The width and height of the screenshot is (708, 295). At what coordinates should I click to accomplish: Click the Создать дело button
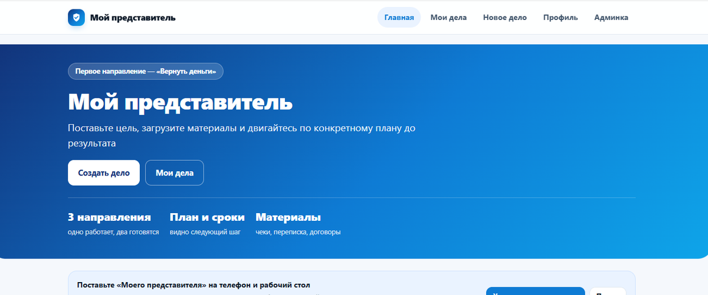pos(104,173)
